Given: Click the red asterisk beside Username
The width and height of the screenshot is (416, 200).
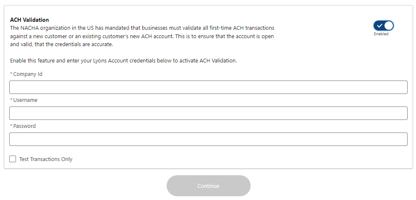Looking at the screenshot, I should (11, 100).
